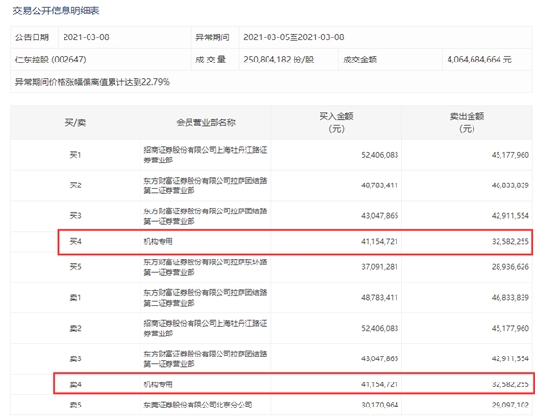537x419 pixels.
Task: Select buy amount 30,170,964
Action: (379, 405)
